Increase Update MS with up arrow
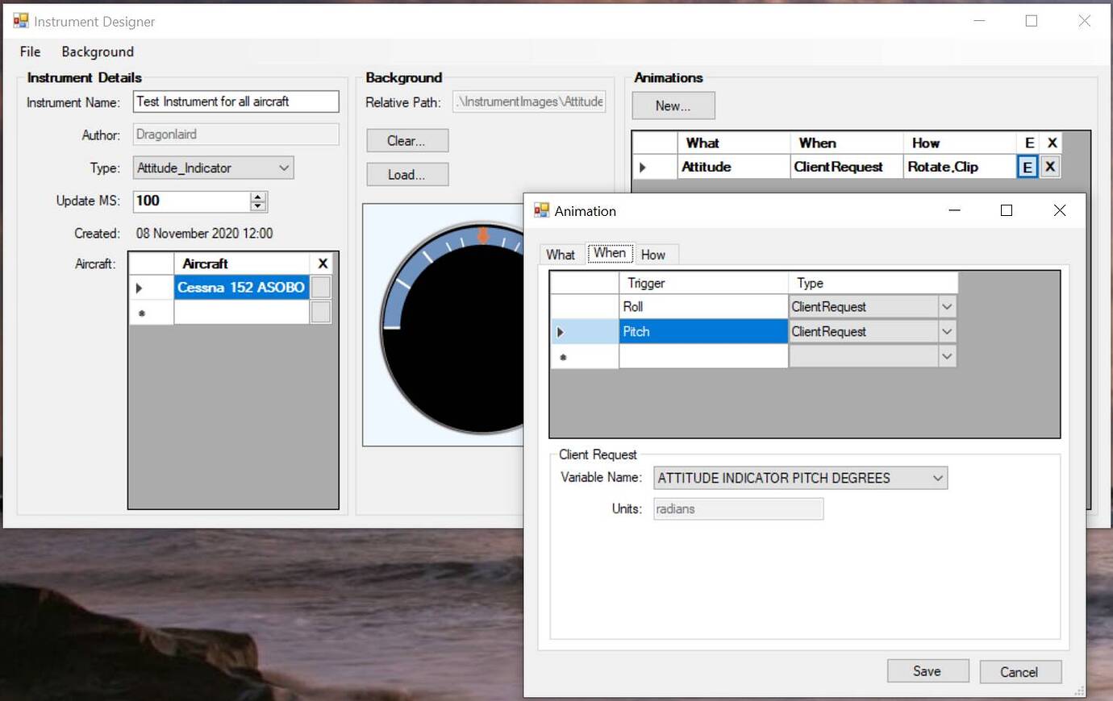The image size is (1113, 701). coord(258,197)
